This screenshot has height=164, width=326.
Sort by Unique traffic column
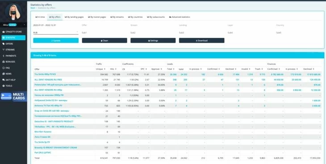click(100, 69)
